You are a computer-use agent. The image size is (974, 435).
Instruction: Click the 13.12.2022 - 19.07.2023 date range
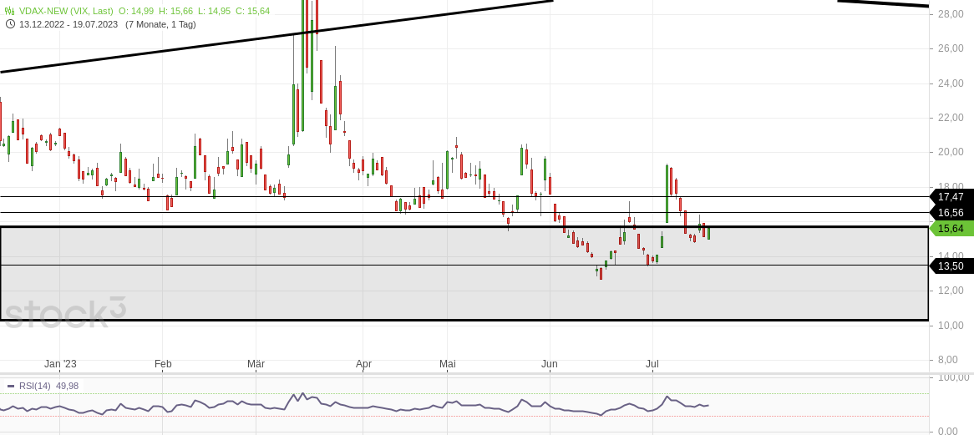68,24
